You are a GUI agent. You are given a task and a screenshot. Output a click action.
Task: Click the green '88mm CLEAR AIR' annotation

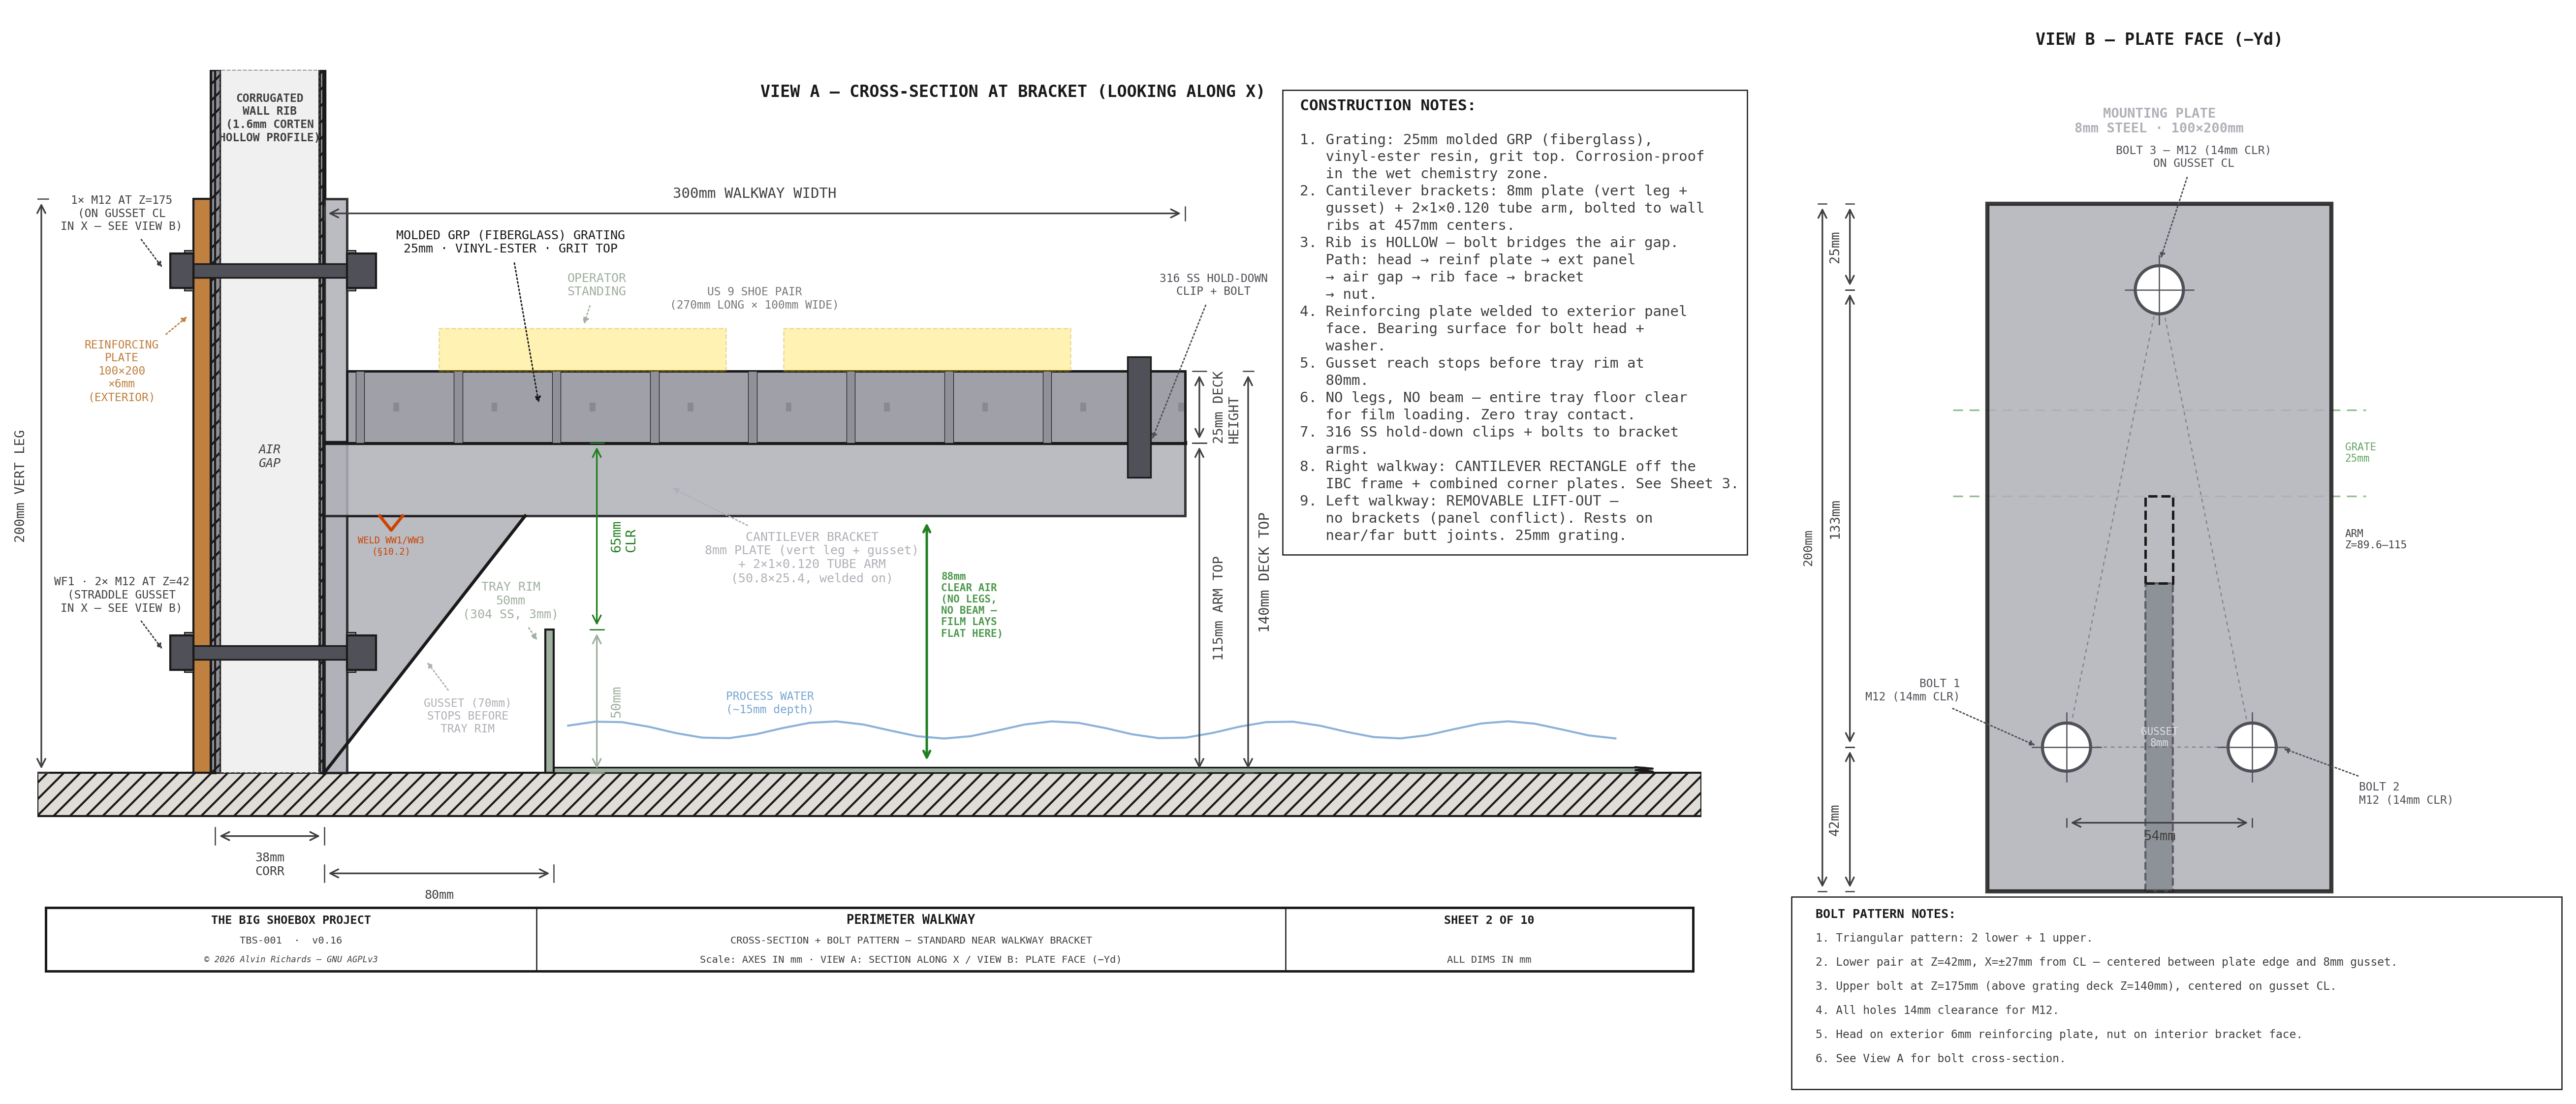pos(970,604)
